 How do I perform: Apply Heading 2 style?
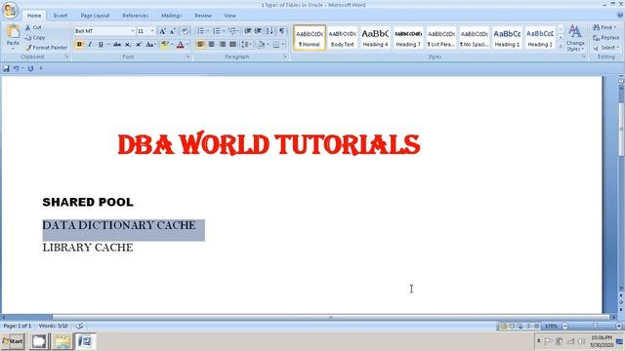pyautogui.click(x=540, y=38)
